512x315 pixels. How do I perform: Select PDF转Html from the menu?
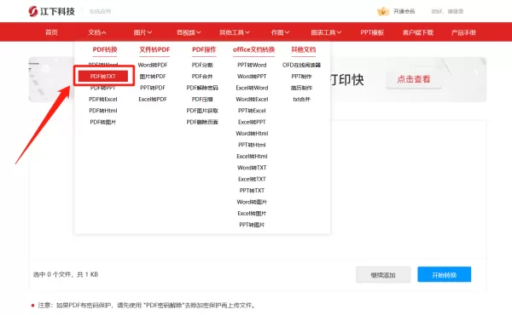click(x=103, y=111)
